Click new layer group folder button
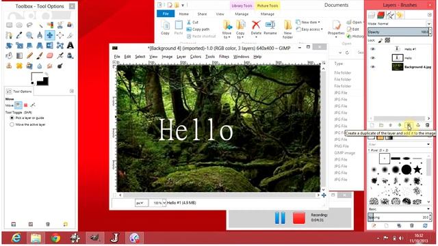The image size is (438, 246). [x=381, y=126]
